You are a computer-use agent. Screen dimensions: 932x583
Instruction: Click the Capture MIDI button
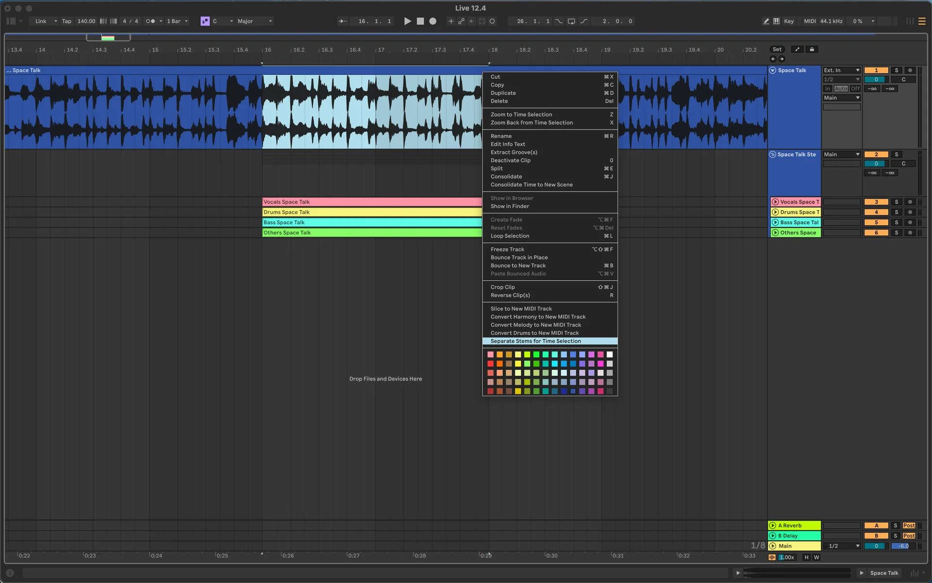[x=482, y=21]
